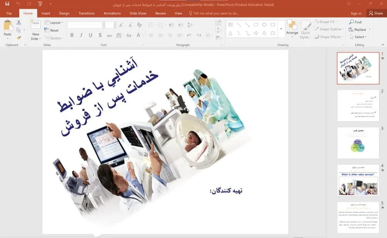Viewport: 387px width, 238px height.
Task: Click the Numbering list icon
Action: [x=161, y=25]
